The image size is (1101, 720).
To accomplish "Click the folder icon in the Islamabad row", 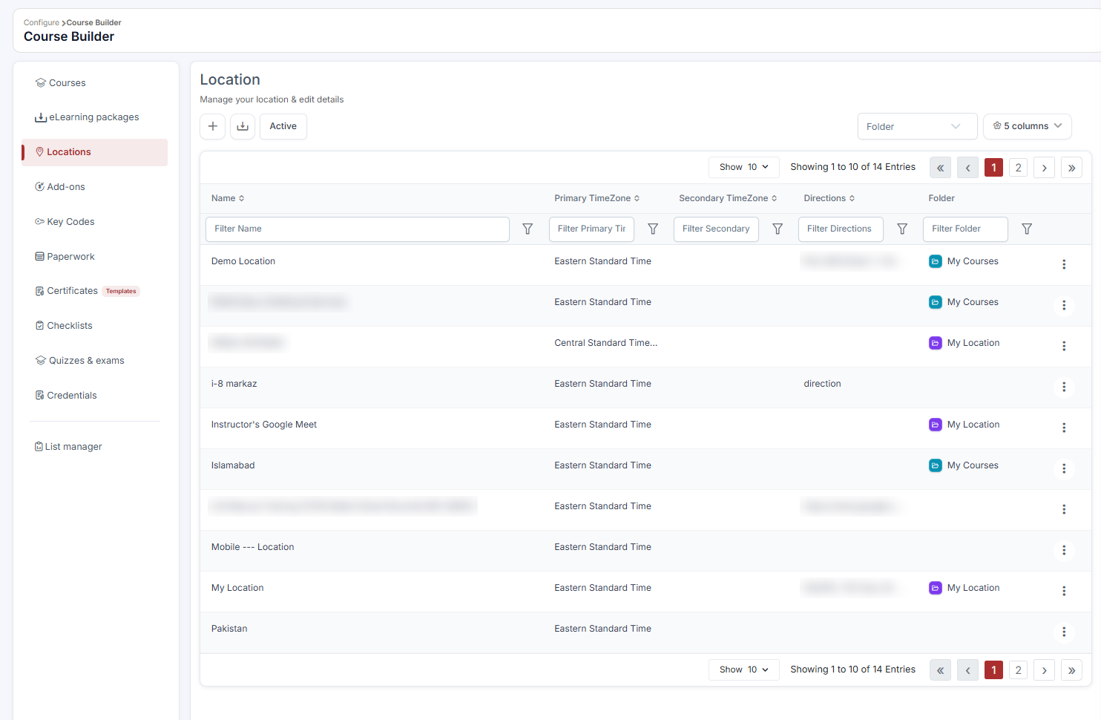I will click(x=936, y=465).
